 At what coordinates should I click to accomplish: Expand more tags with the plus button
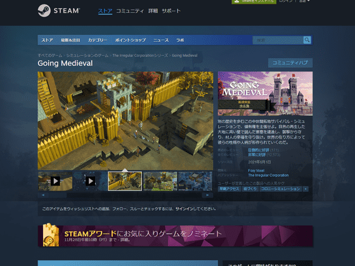306,189
